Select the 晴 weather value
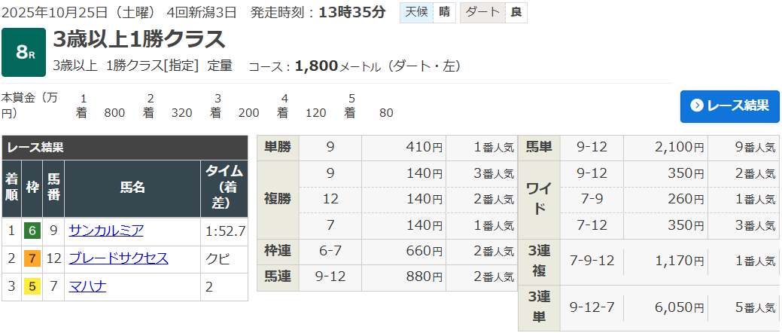 (x=444, y=13)
